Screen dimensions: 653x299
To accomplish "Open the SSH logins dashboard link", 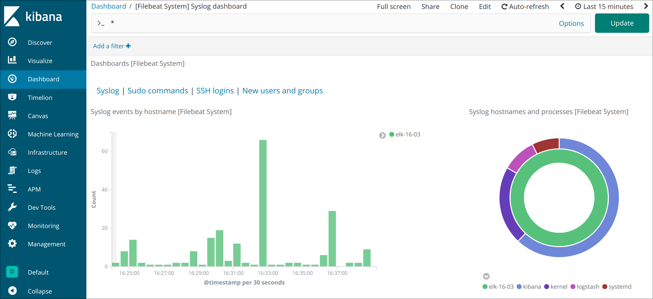I will coord(215,91).
